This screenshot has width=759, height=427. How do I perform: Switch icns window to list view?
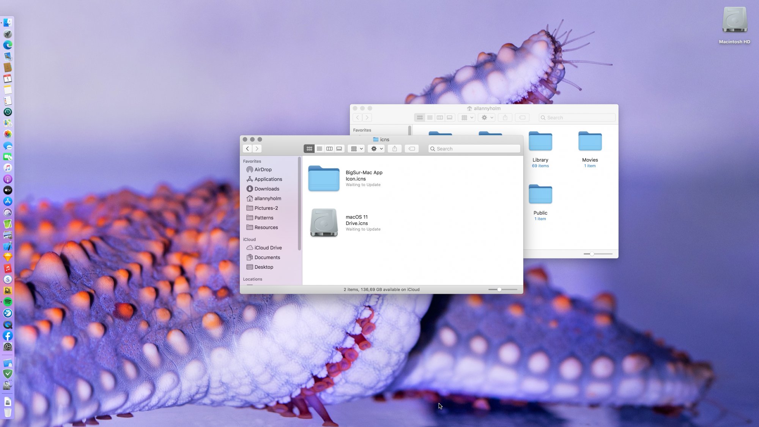[320, 149]
